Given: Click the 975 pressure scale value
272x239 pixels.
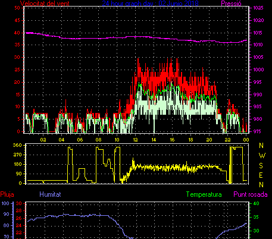Looking at the screenshot, I should pos(257,131).
